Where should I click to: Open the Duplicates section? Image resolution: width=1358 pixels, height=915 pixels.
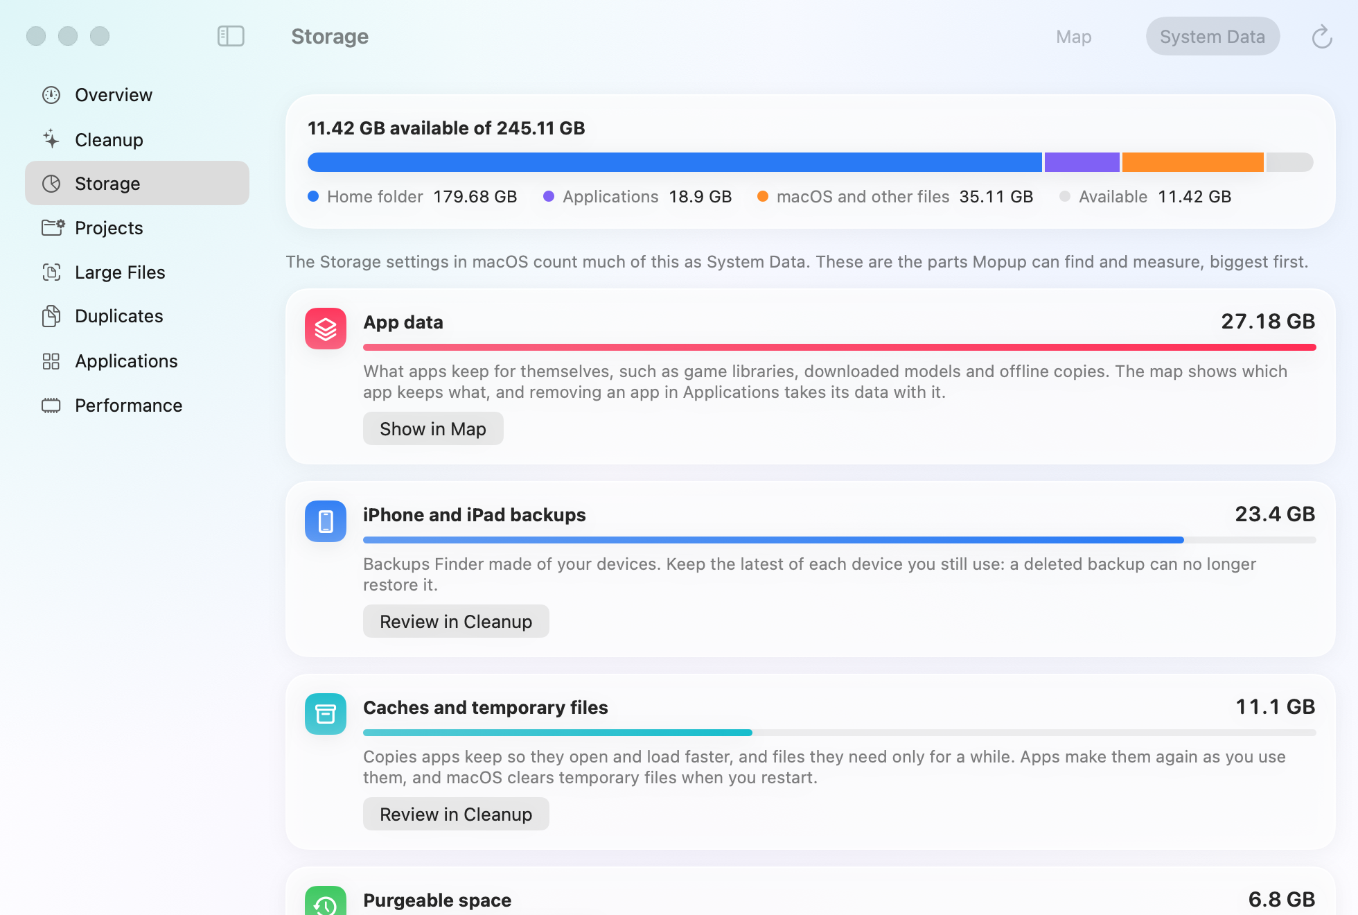click(137, 316)
